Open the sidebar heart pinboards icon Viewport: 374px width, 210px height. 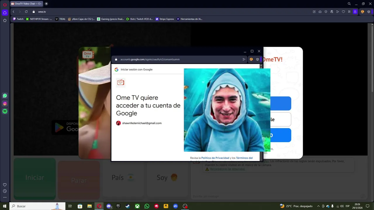(5, 185)
